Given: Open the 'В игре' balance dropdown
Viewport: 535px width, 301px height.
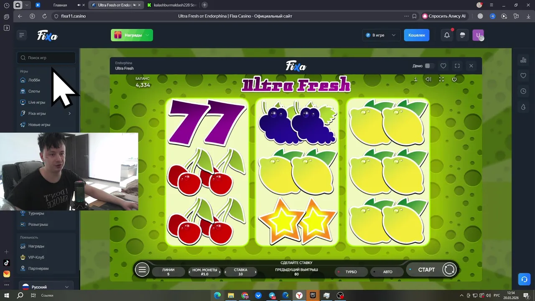Looking at the screenshot, I should pos(380,35).
